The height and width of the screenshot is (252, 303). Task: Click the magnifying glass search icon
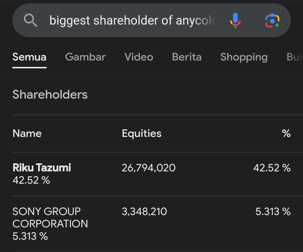point(31,20)
